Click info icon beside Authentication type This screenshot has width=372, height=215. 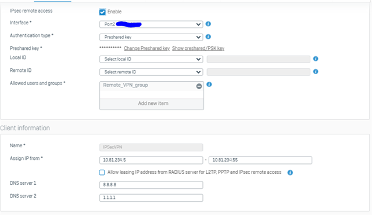coord(208,37)
